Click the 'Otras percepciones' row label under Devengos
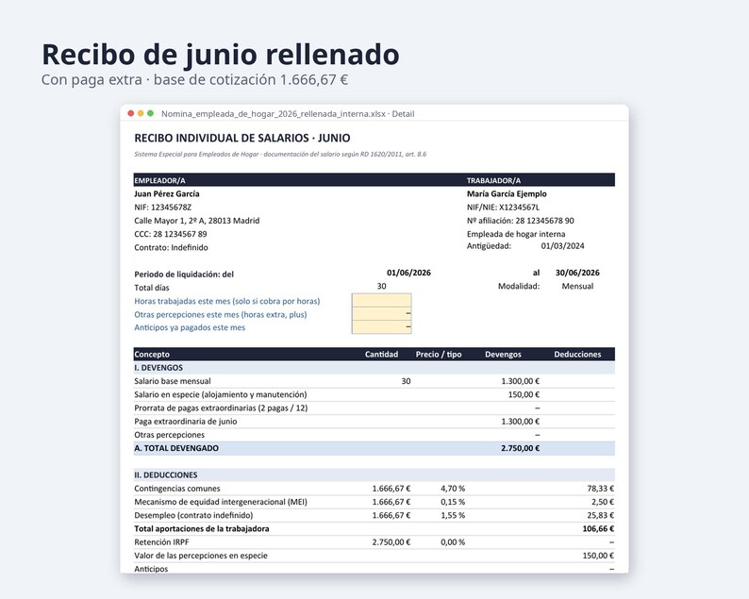 (169, 435)
